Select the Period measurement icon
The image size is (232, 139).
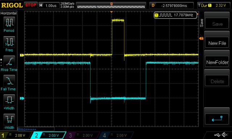click(x=9, y=22)
